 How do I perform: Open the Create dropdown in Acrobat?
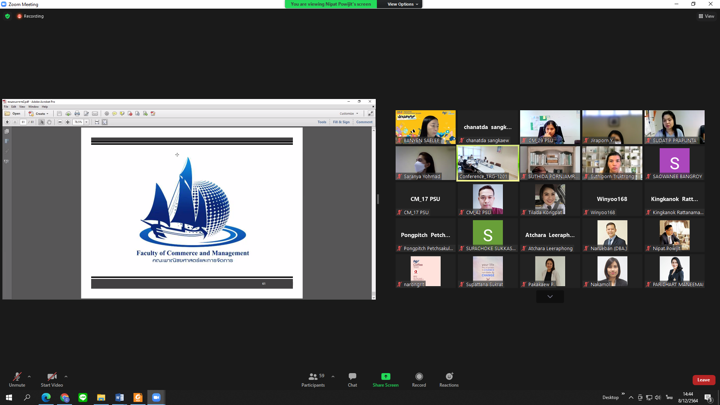tap(39, 114)
